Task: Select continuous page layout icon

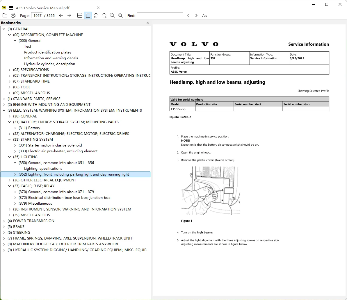Action: pos(80,15)
